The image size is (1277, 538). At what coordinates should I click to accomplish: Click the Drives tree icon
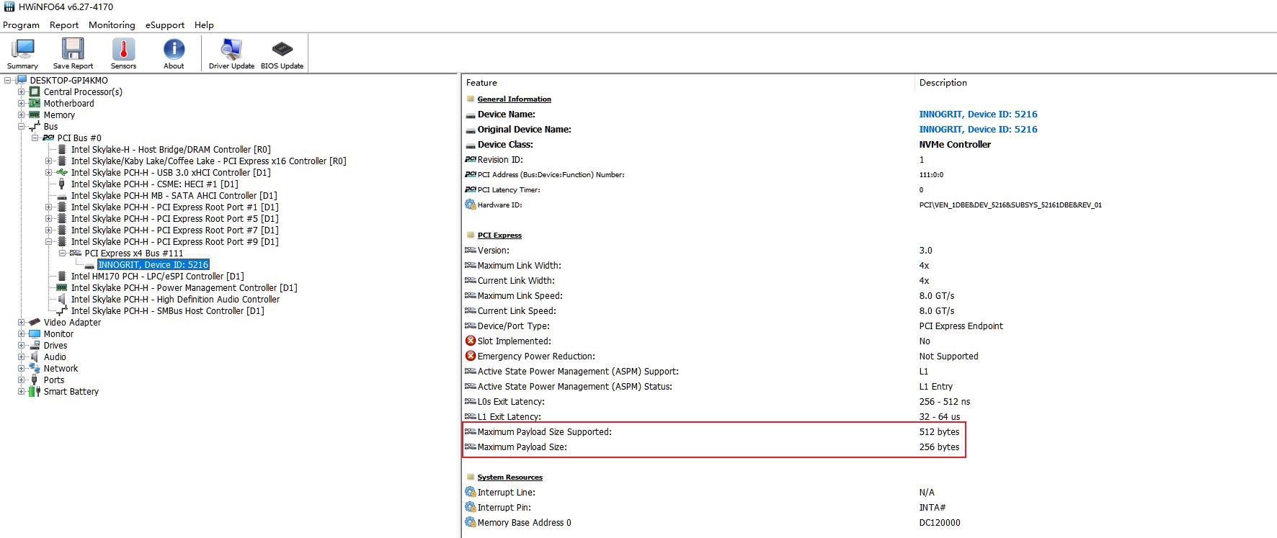[35, 346]
